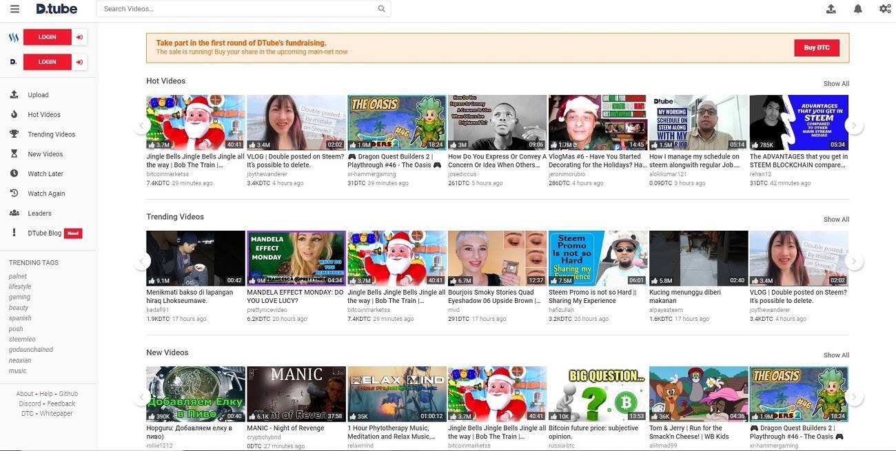Select Watch Later in sidebar
Image resolution: width=896 pixels, height=451 pixels.
tap(45, 174)
